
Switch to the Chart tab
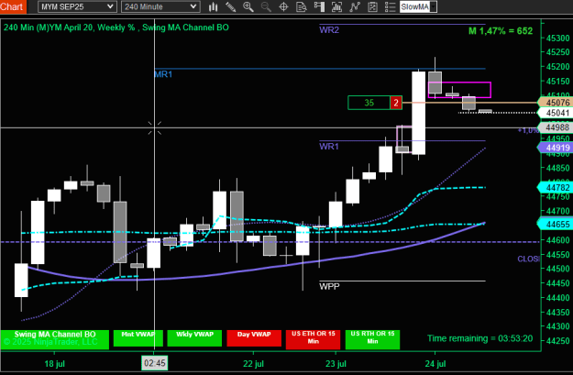click(13, 6)
